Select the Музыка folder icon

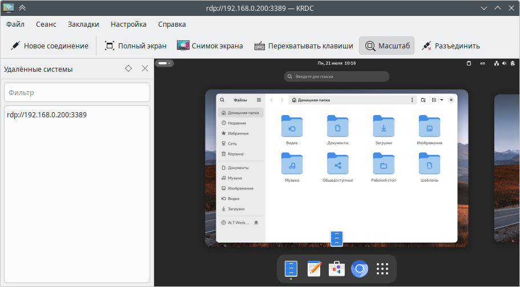pyautogui.click(x=292, y=163)
